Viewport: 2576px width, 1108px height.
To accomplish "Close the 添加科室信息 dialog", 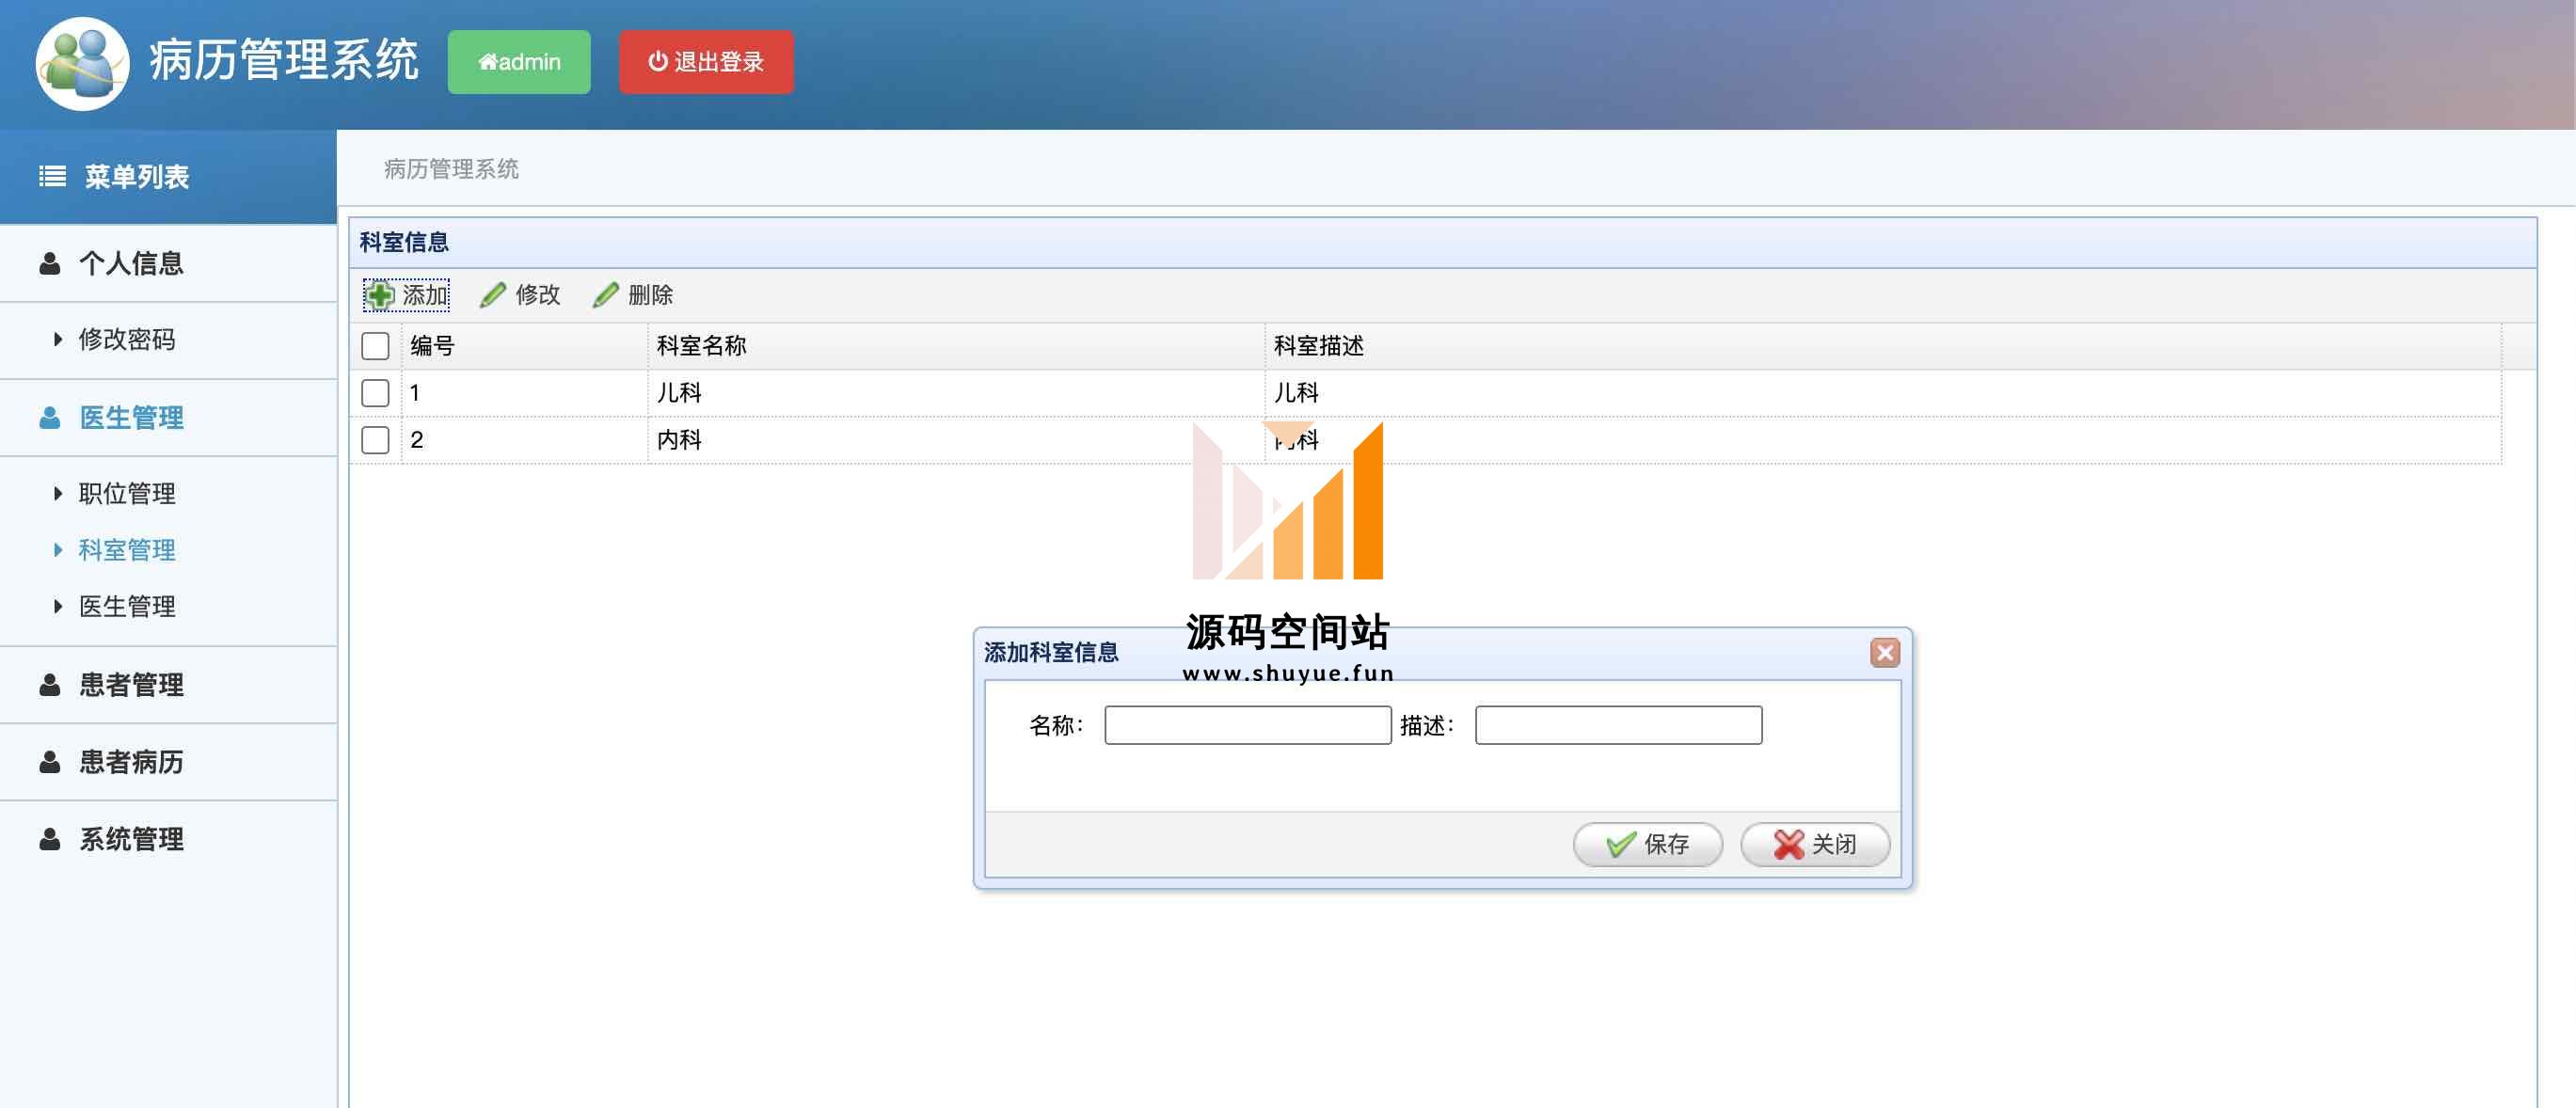I will (x=1884, y=653).
